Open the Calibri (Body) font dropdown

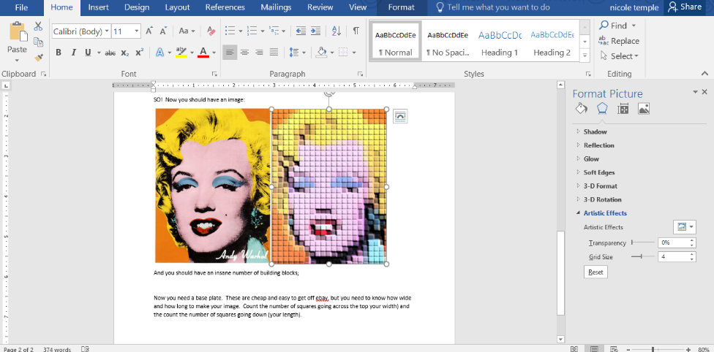(x=107, y=31)
